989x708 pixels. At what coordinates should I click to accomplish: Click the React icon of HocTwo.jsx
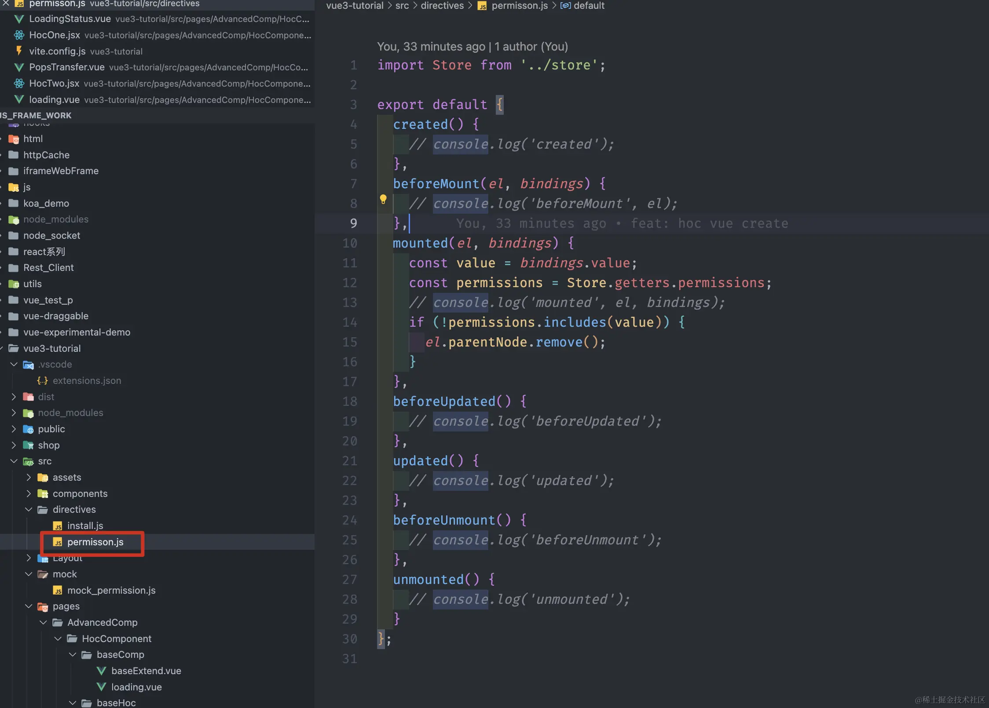click(x=19, y=84)
